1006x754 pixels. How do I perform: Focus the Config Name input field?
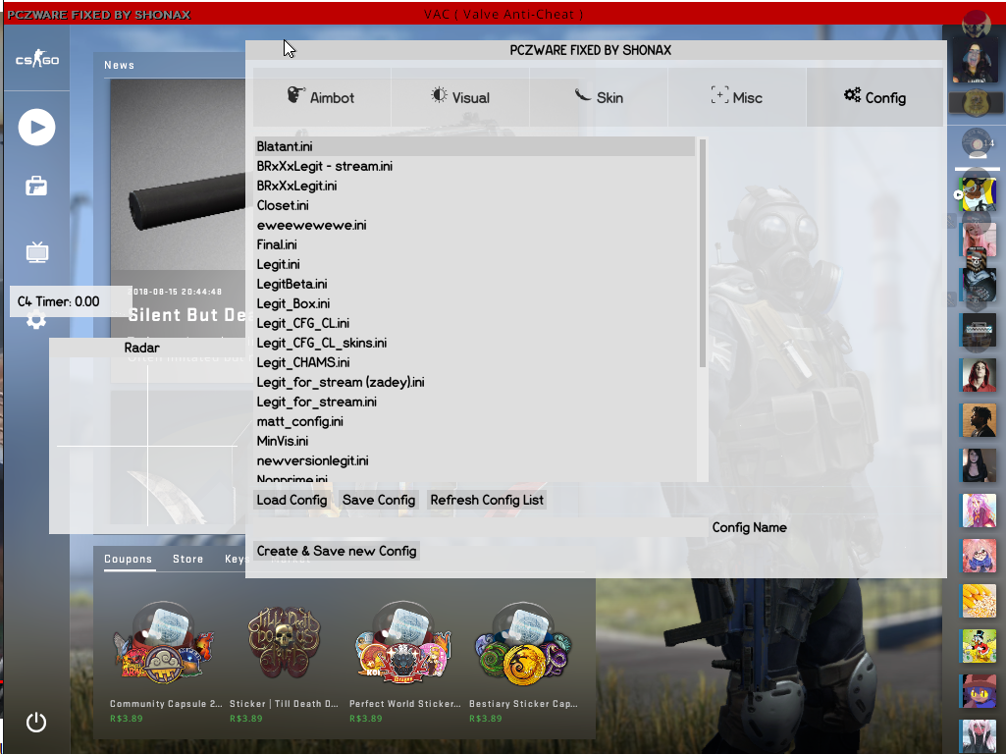481,527
